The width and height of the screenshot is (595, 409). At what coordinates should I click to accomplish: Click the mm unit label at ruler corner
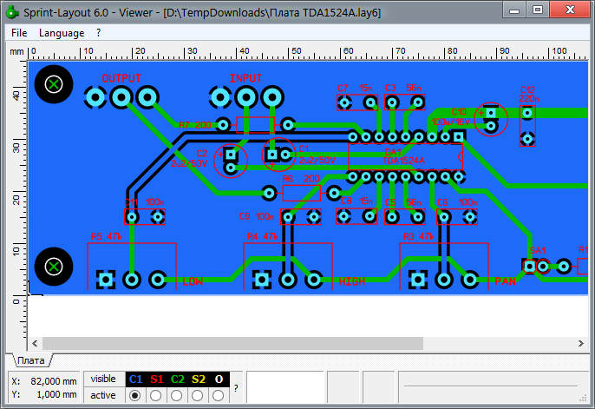tap(16, 51)
